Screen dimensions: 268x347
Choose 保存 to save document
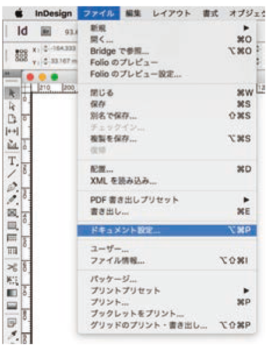coord(167,104)
